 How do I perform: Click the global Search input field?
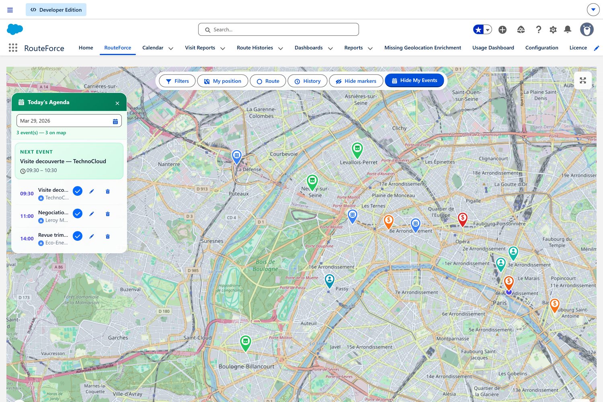coord(278,29)
